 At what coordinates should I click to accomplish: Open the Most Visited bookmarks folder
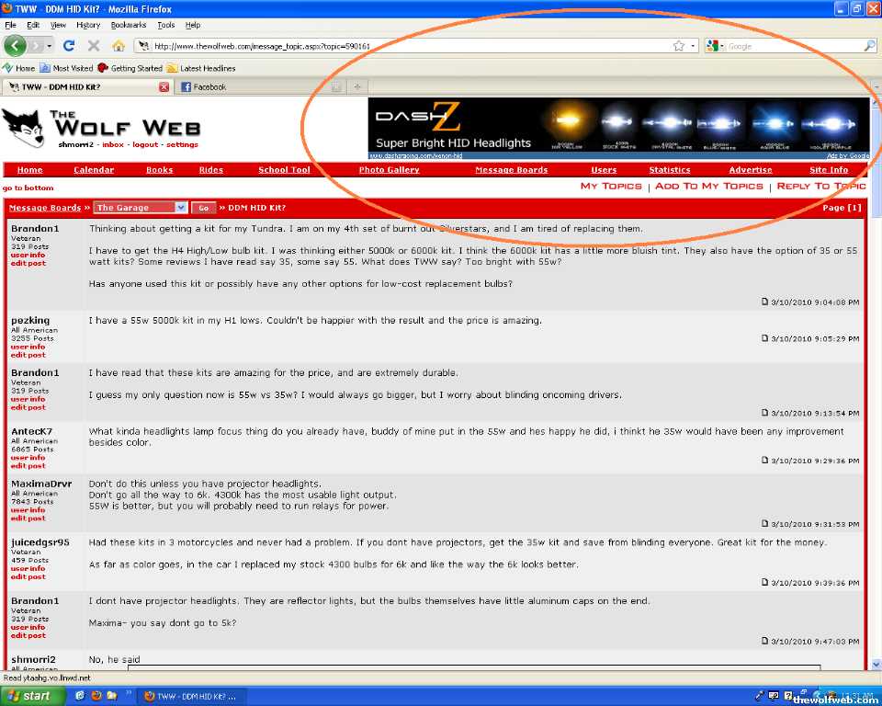pyautogui.click(x=66, y=68)
